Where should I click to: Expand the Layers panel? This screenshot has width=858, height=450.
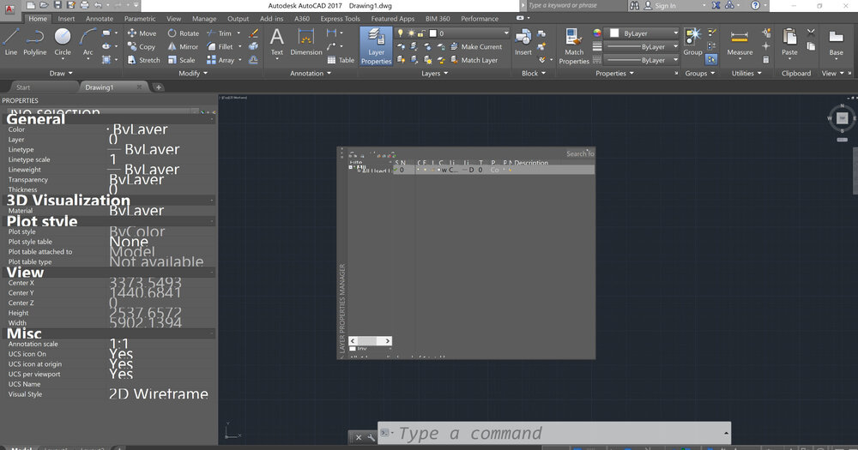tap(435, 73)
